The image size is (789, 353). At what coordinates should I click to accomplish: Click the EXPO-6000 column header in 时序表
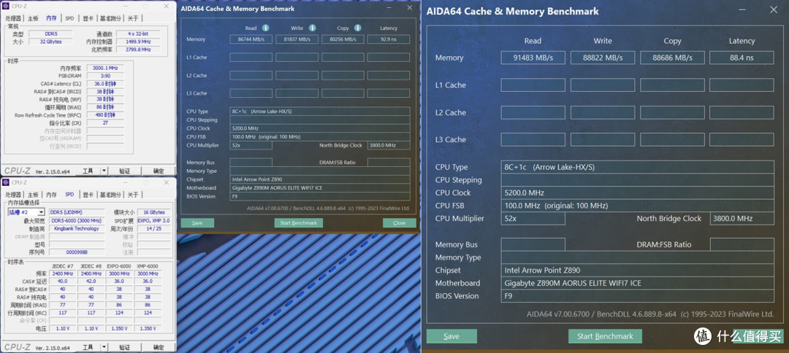(x=119, y=266)
